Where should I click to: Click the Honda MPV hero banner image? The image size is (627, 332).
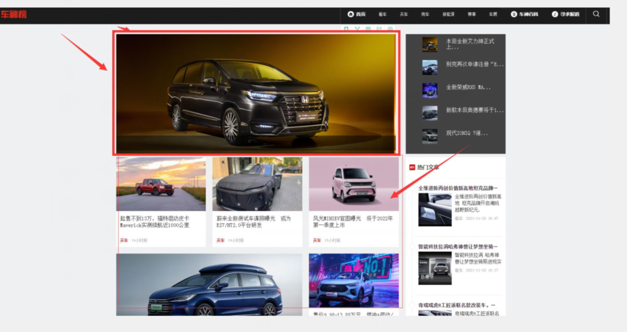(255, 94)
